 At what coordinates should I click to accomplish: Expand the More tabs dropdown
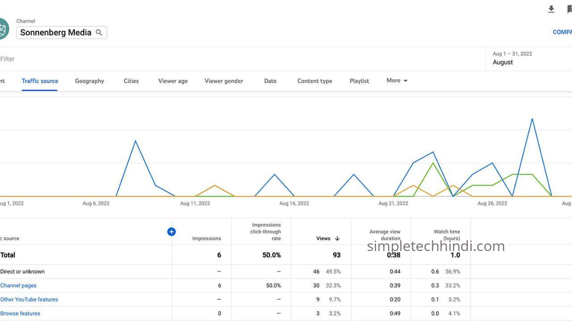(x=397, y=81)
